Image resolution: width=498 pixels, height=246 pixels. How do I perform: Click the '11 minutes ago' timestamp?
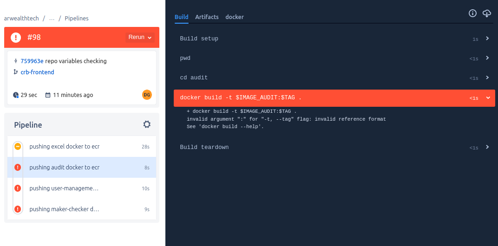(73, 95)
